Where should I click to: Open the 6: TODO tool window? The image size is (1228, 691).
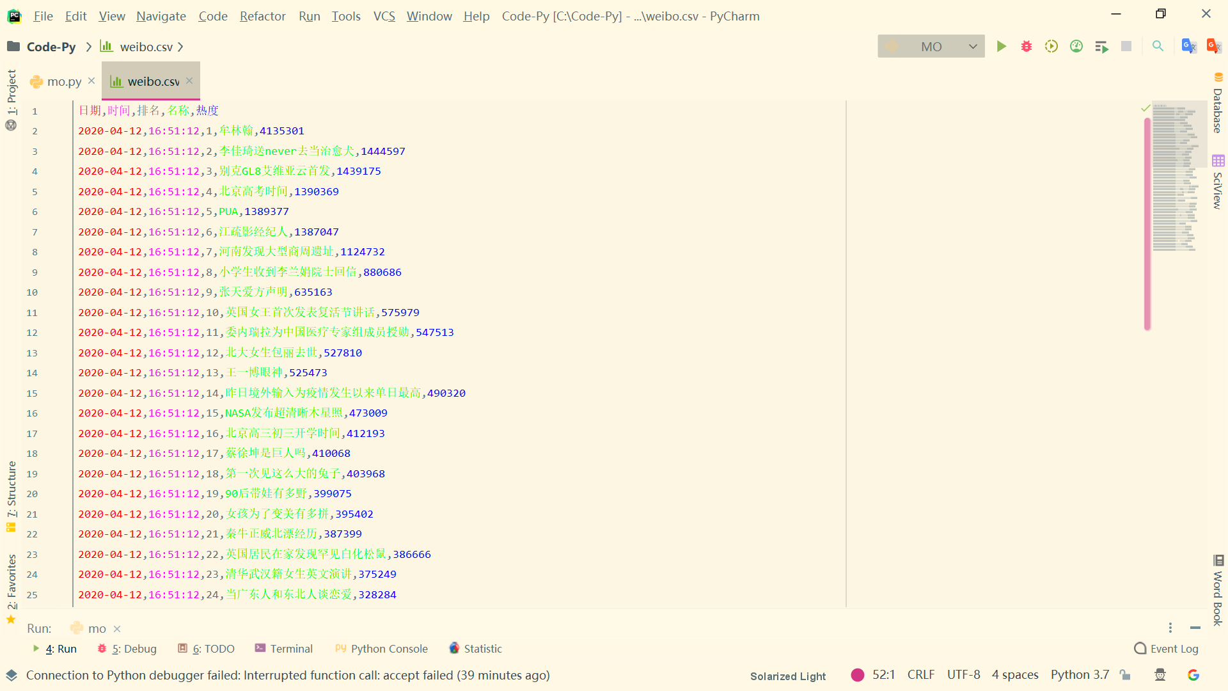(206, 649)
